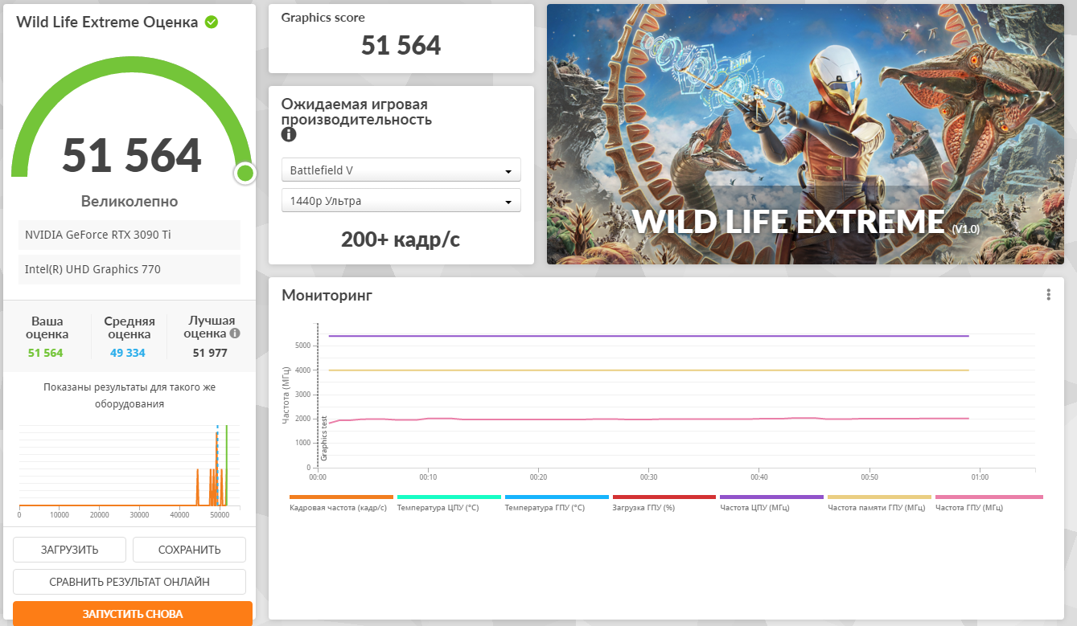
Task: Toggle the Загрузка ГПУ legend swatch
Action: [664, 497]
